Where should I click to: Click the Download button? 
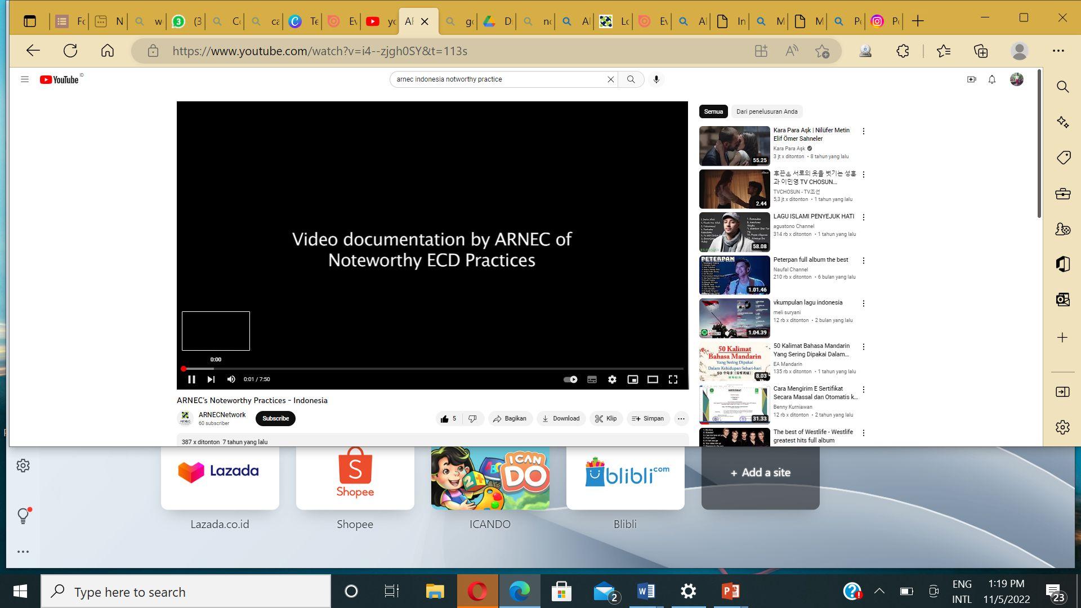pos(561,419)
